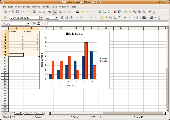Open the Data menu

54,7
